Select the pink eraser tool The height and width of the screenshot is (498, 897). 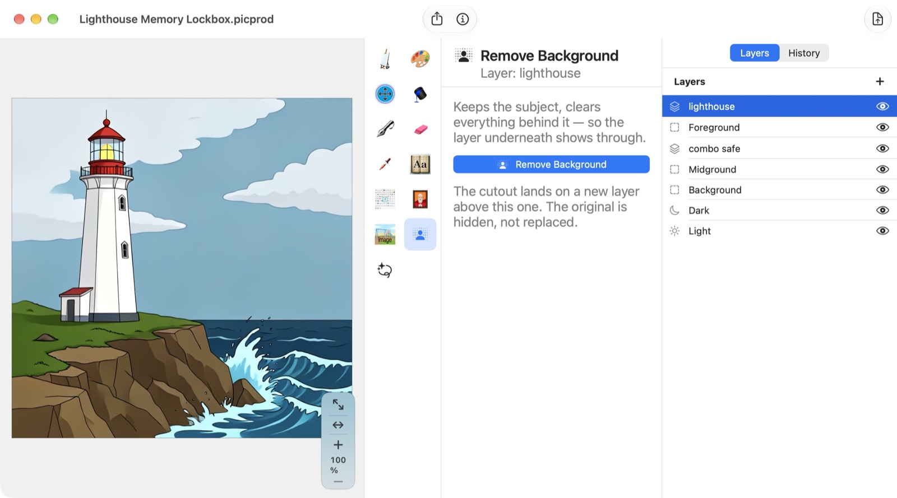(420, 129)
